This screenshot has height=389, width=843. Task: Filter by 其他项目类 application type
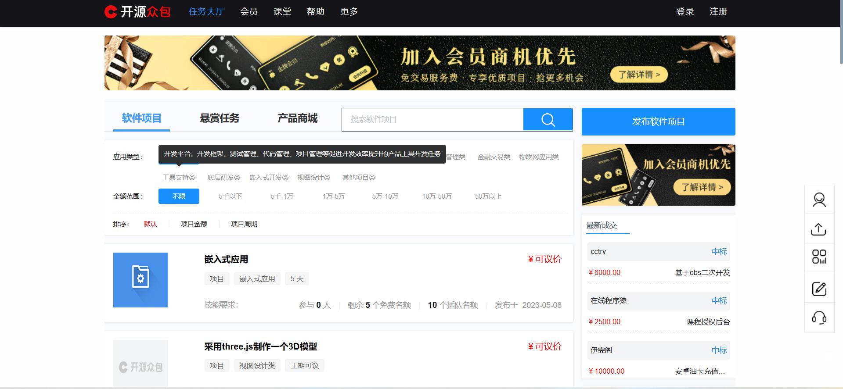[x=359, y=178]
